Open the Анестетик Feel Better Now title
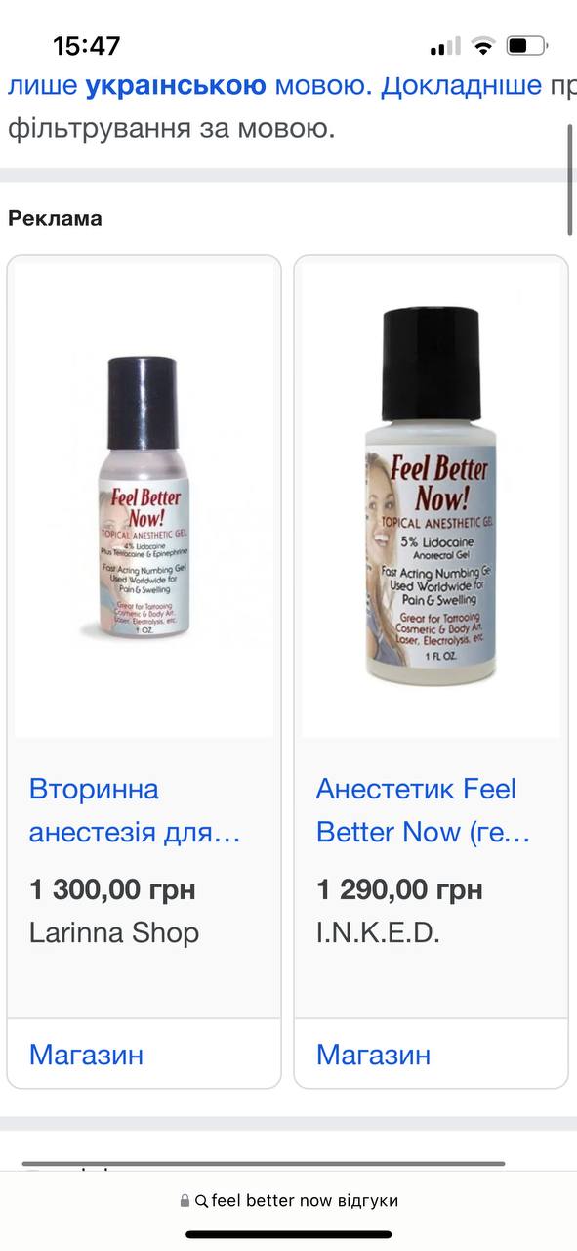This screenshot has height=1251, width=577. coord(424,810)
